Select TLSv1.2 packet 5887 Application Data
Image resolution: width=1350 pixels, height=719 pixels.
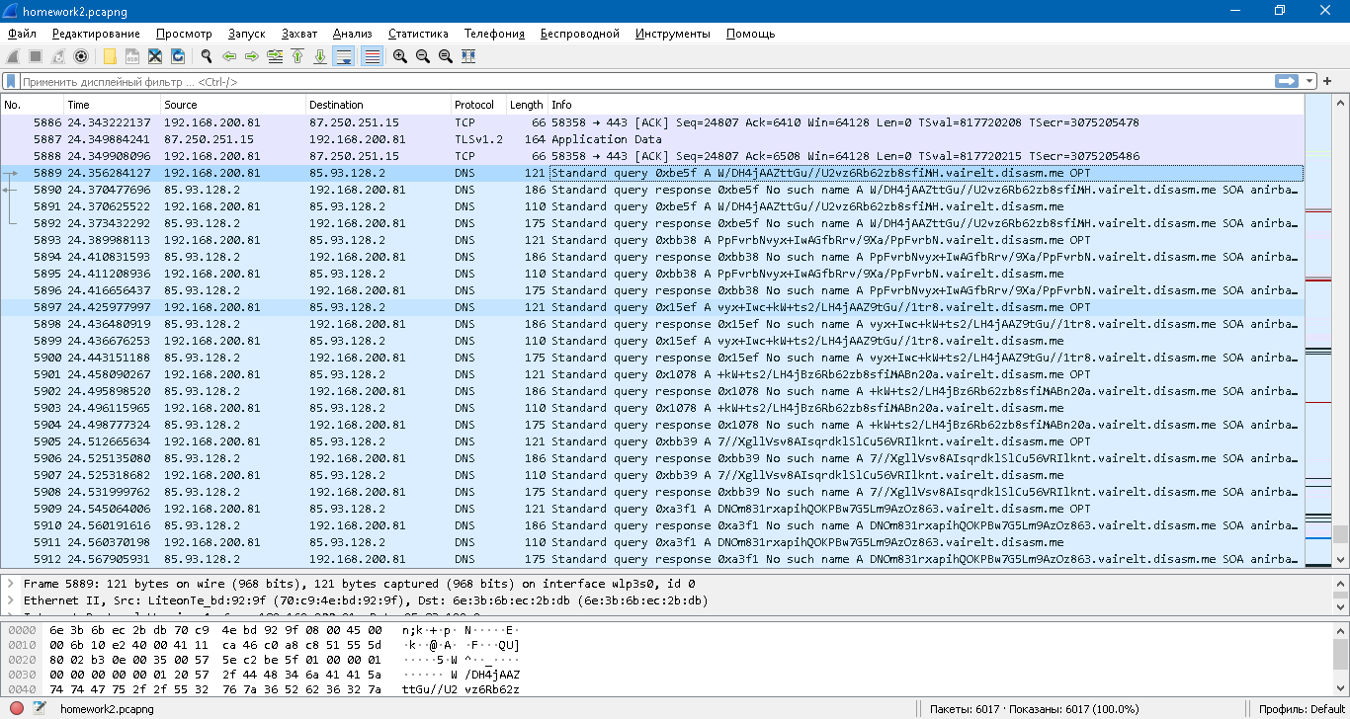coord(652,139)
